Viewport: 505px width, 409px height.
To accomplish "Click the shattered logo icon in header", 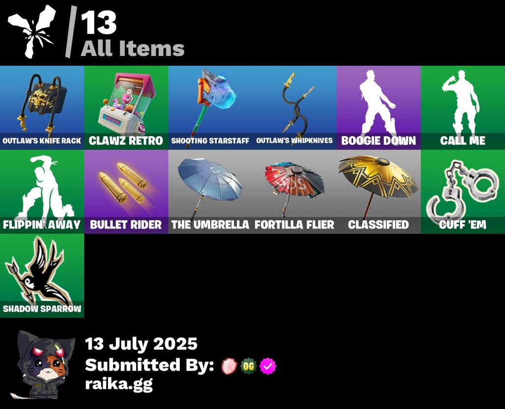I will pyautogui.click(x=31, y=31).
